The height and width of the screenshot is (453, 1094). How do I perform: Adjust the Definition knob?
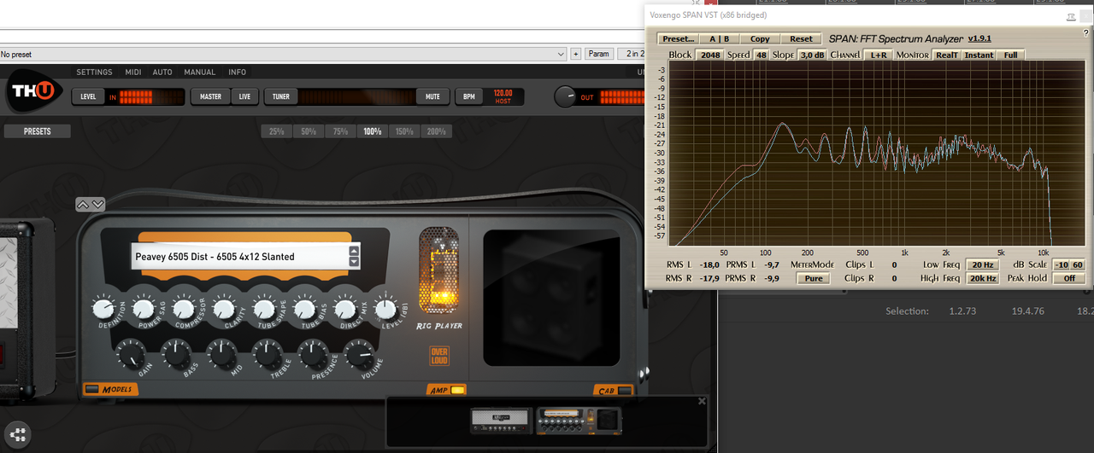103,308
